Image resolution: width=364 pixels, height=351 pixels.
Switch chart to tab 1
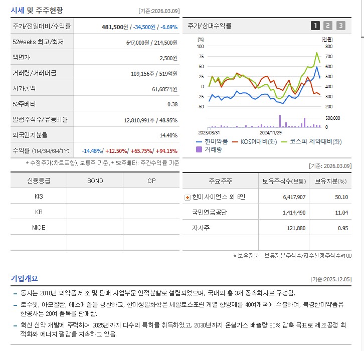coord(315,26)
